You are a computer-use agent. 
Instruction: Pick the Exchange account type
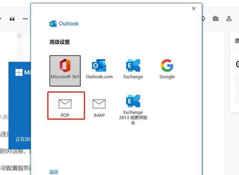(133, 69)
